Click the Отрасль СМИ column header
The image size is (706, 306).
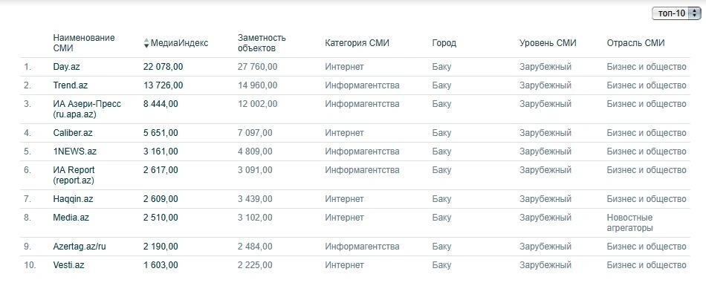point(635,43)
